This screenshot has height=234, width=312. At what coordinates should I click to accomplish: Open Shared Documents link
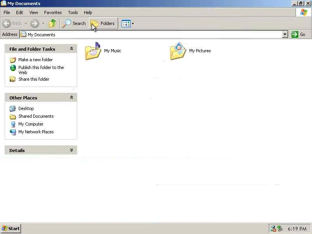(x=36, y=116)
